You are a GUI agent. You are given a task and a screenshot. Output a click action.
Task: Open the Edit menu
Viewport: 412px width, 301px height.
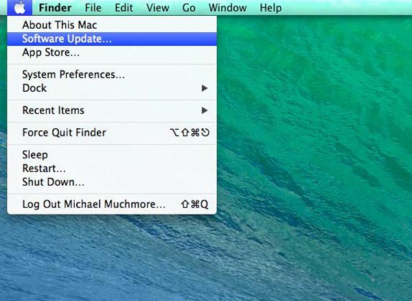tap(124, 8)
